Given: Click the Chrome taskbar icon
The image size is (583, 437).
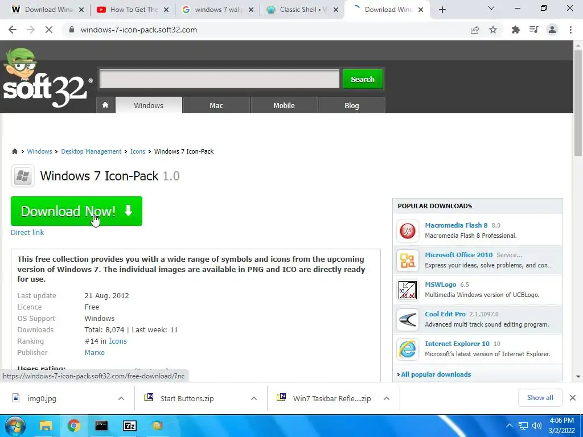Looking at the screenshot, I should (x=74, y=426).
